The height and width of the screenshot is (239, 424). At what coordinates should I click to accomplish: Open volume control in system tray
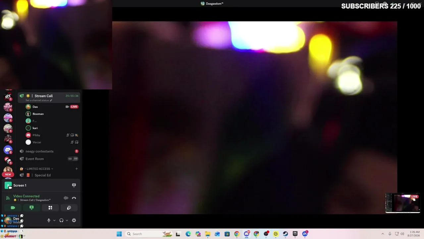click(402, 234)
